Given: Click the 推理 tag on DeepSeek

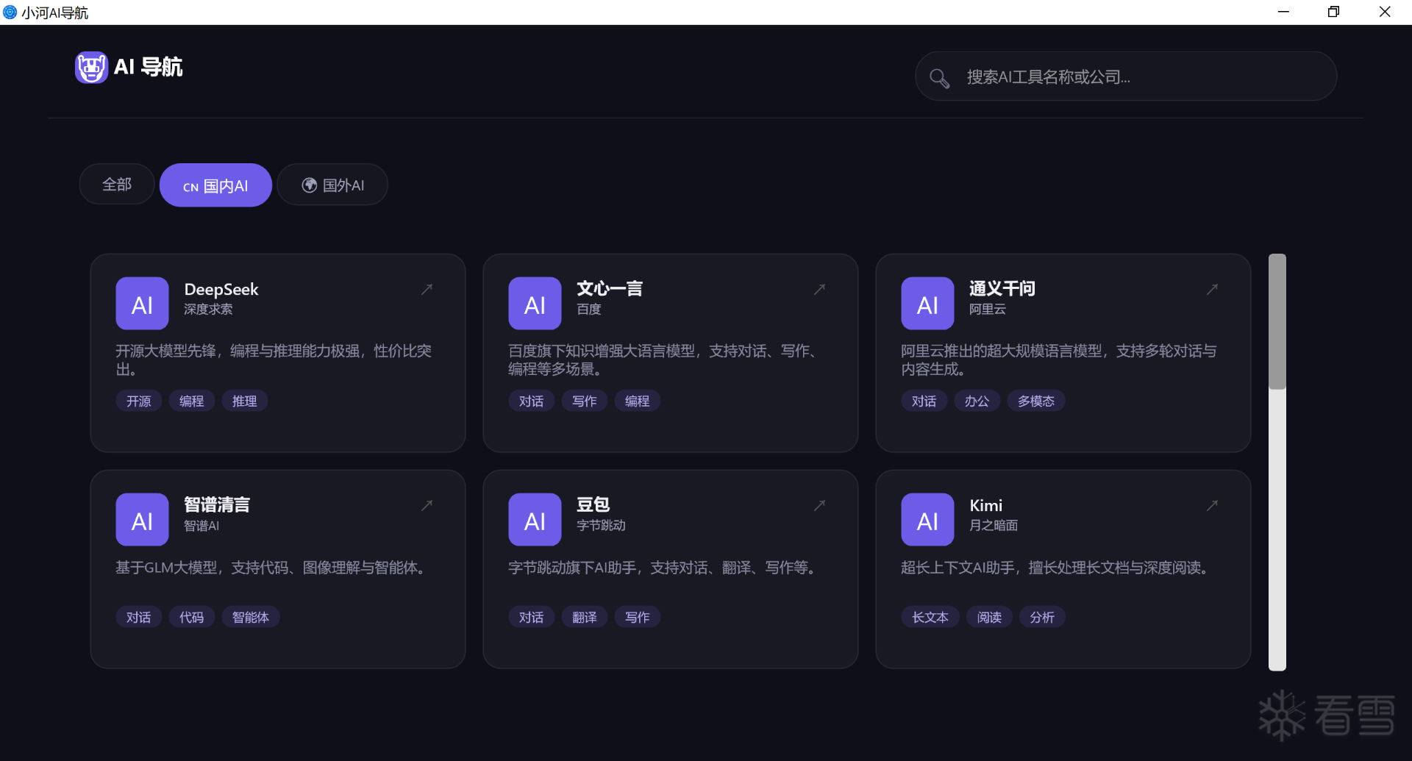Looking at the screenshot, I should coord(245,401).
